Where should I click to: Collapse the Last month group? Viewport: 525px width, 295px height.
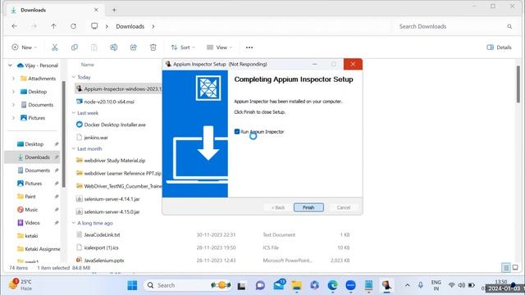74,149
